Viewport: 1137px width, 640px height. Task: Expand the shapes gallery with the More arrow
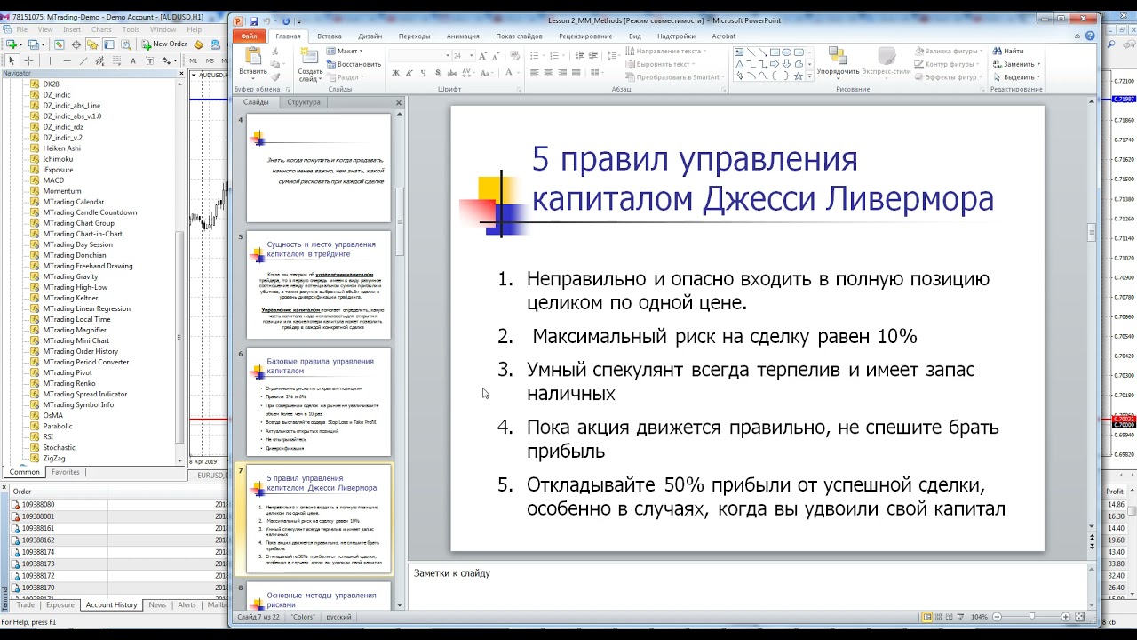(809, 76)
